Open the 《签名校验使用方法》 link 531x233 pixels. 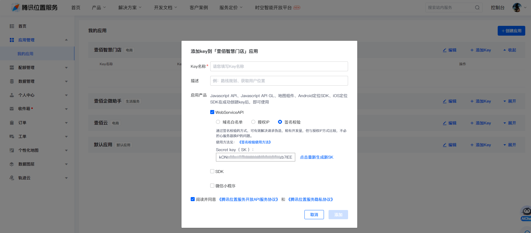pyautogui.click(x=255, y=142)
